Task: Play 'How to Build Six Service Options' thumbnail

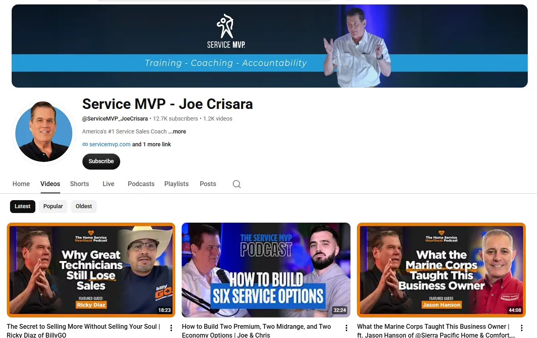Action: click(266, 270)
